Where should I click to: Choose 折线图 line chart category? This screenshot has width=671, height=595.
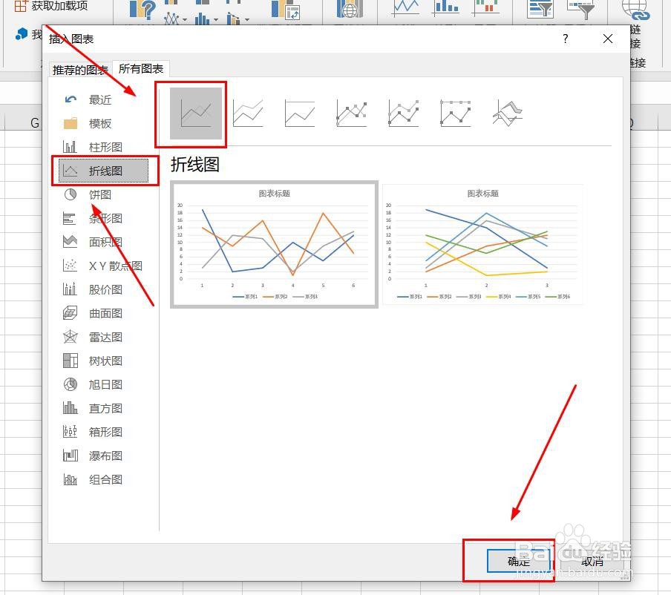click(x=103, y=171)
